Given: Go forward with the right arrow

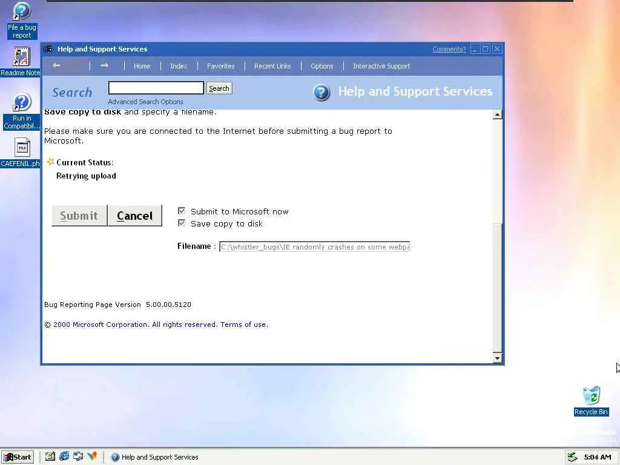Looking at the screenshot, I should click(104, 65).
